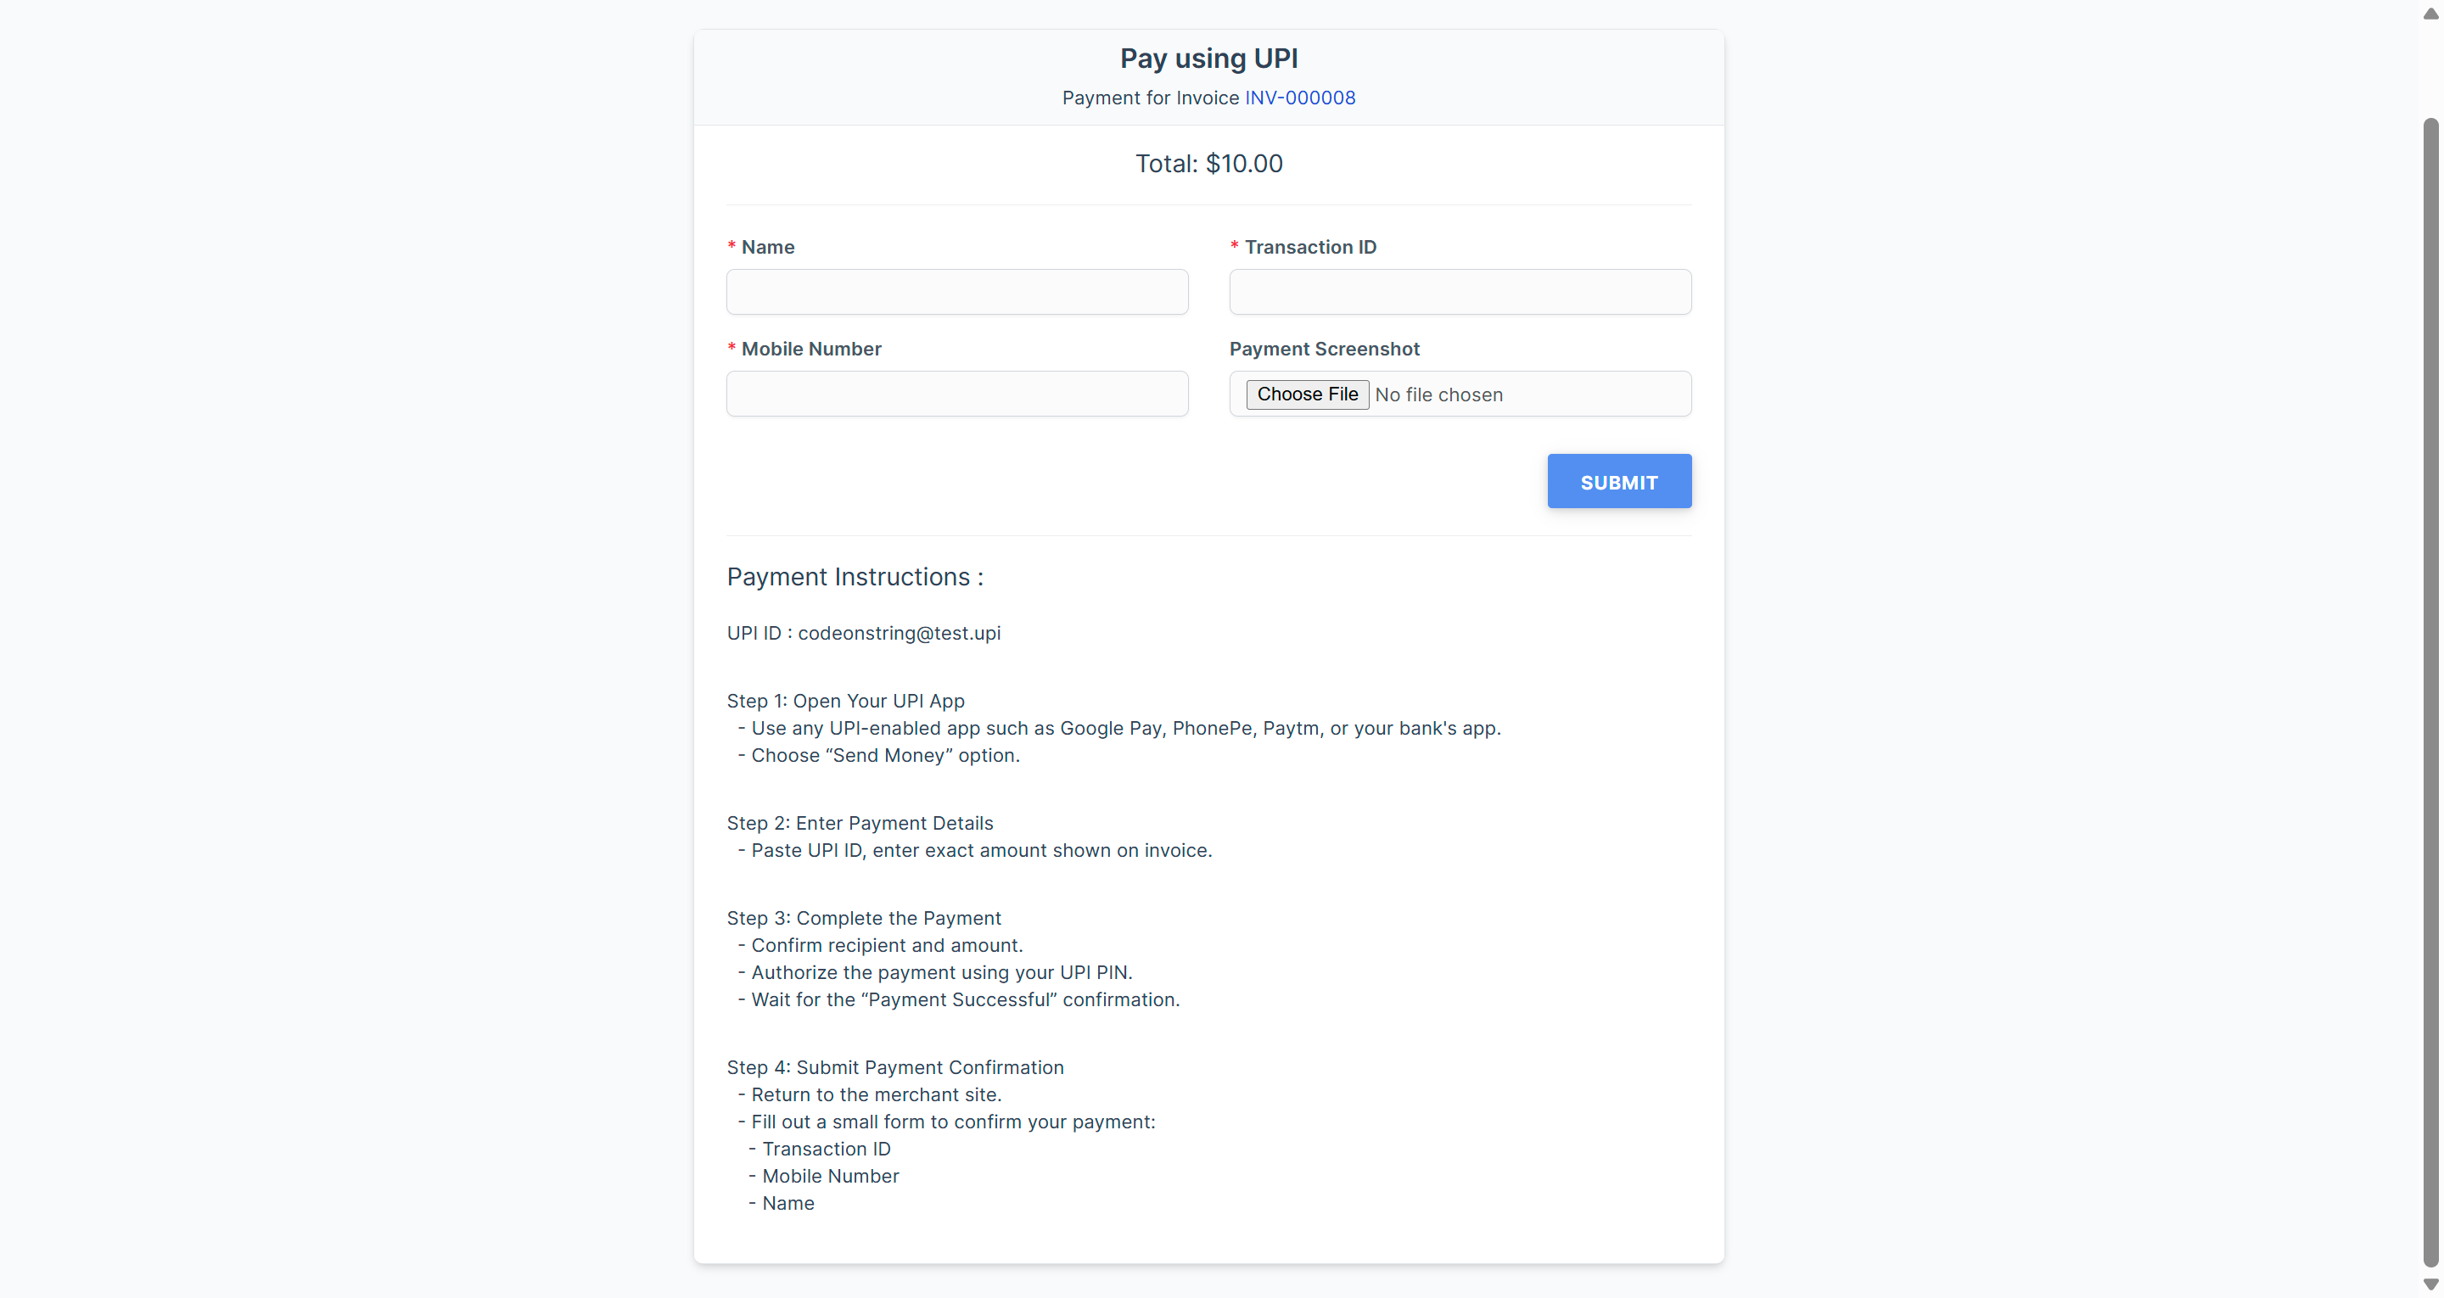Click the UPI ID codeonstring@test.upi text

863,633
